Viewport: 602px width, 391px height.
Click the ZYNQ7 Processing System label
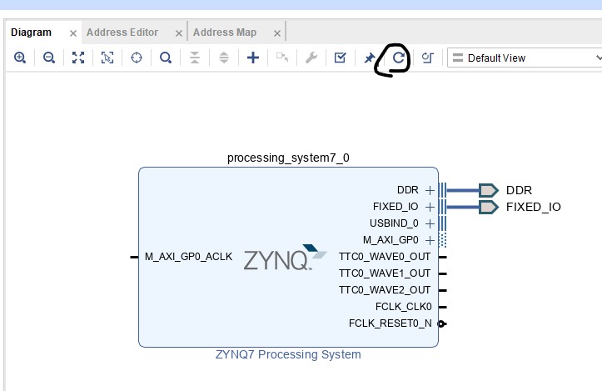coord(288,354)
